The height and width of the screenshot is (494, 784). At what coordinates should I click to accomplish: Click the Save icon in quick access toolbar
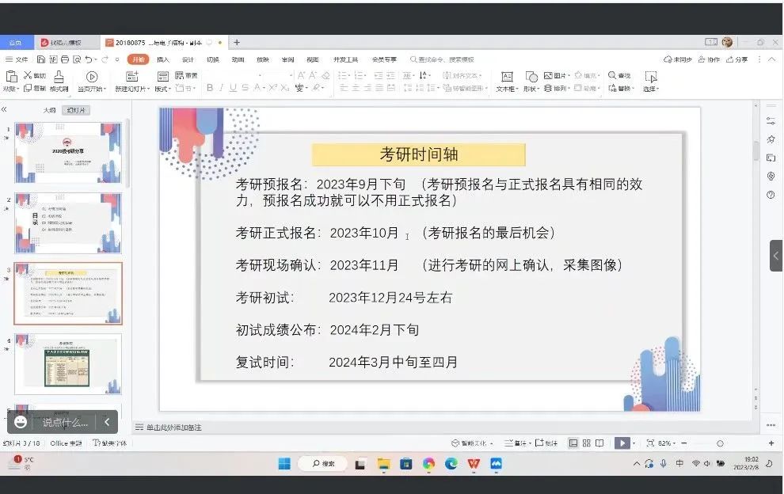[41, 59]
